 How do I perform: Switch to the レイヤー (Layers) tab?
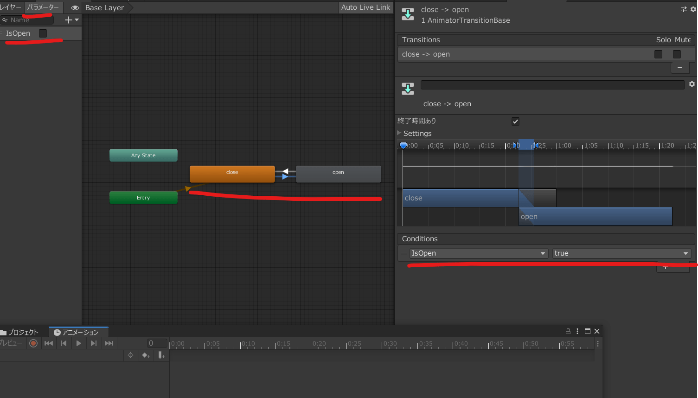[11, 7]
